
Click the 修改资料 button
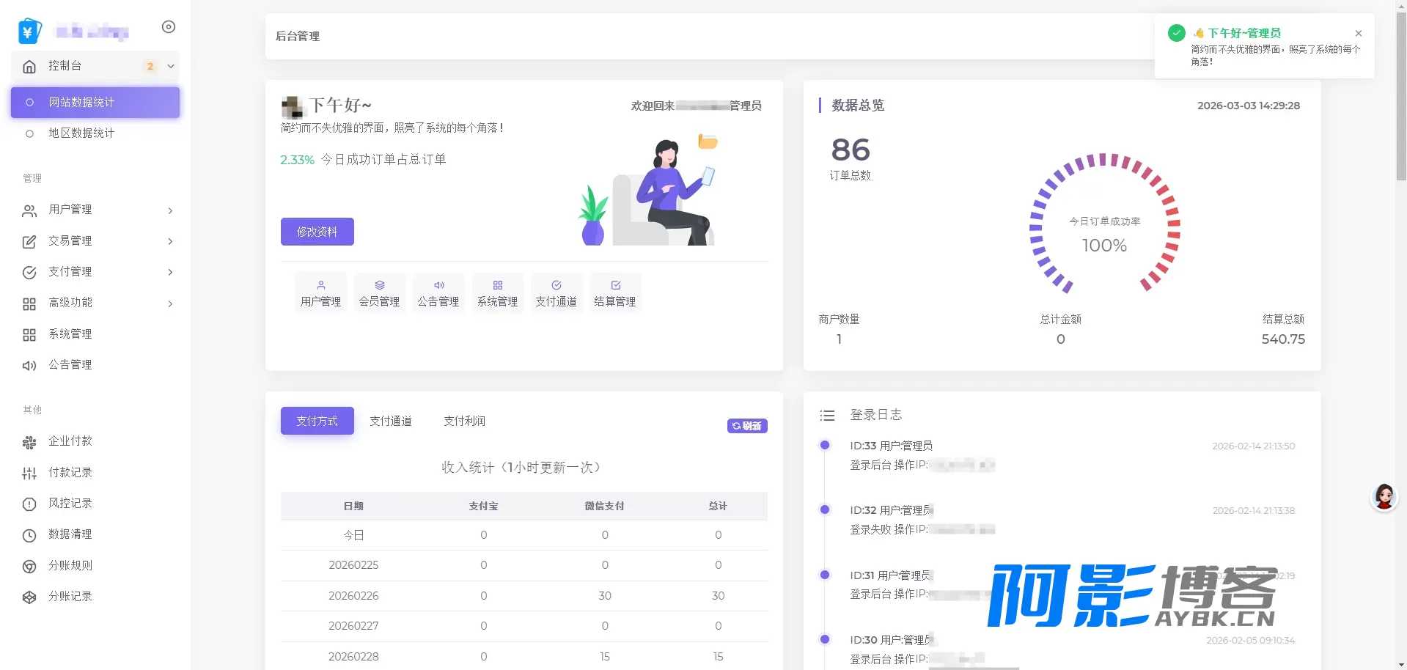pyautogui.click(x=317, y=232)
